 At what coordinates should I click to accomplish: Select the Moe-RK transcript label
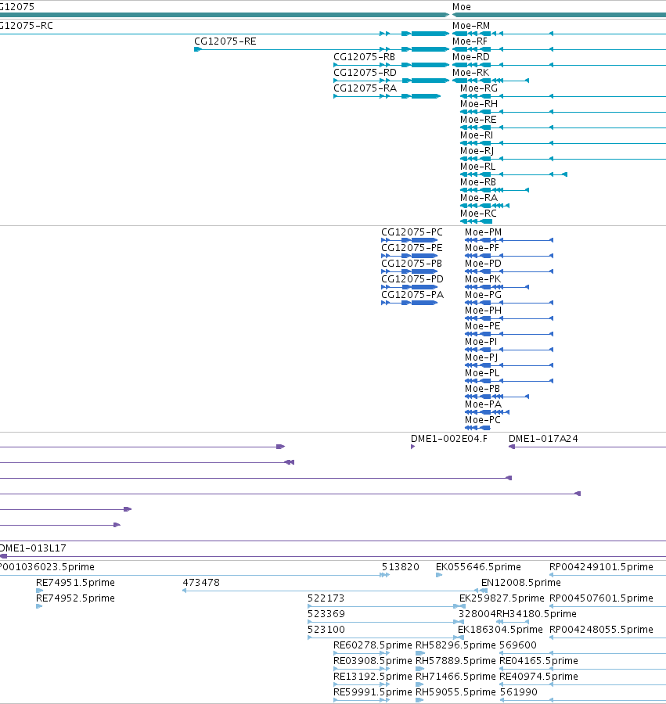(x=470, y=73)
